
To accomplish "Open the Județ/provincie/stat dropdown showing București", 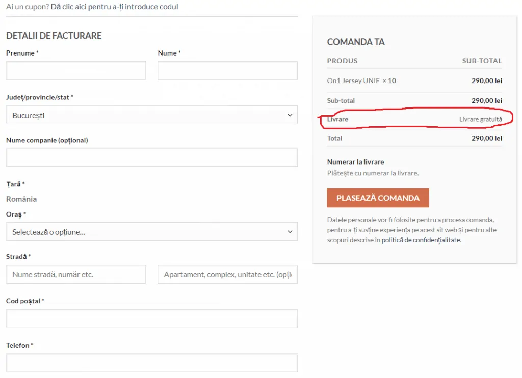I will [x=152, y=115].
